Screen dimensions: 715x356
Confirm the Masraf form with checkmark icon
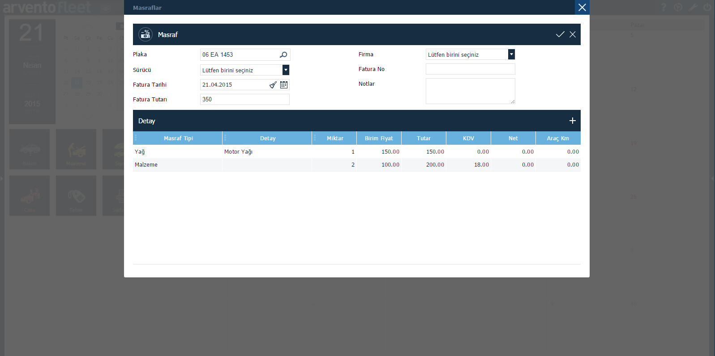click(560, 34)
